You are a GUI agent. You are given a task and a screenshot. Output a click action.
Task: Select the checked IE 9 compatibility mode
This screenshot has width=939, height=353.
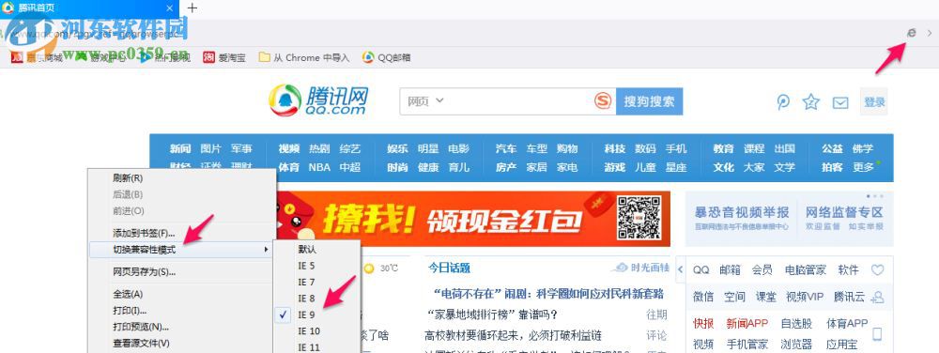316,315
